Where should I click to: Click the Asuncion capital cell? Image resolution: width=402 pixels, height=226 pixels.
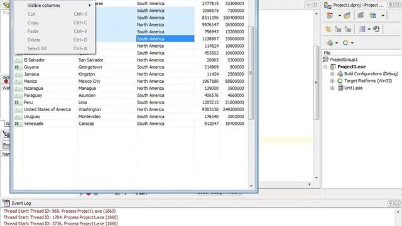(107, 95)
